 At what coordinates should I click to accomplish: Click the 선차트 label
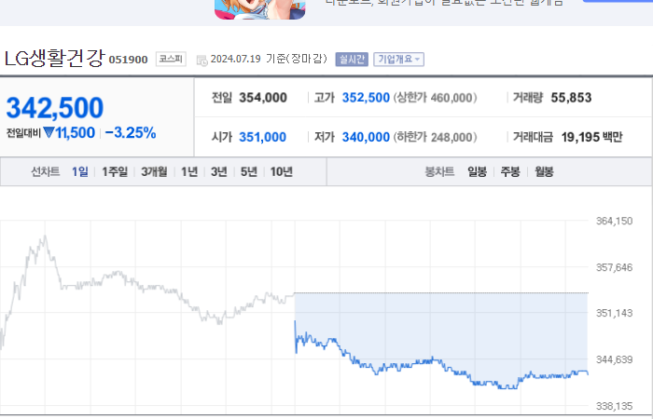click(46, 171)
